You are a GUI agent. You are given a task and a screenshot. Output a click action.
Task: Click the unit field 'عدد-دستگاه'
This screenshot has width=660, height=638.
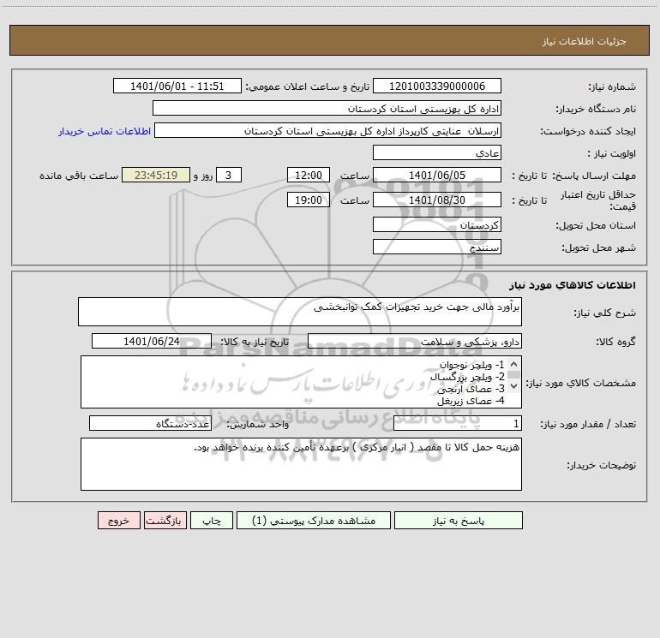point(150,424)
